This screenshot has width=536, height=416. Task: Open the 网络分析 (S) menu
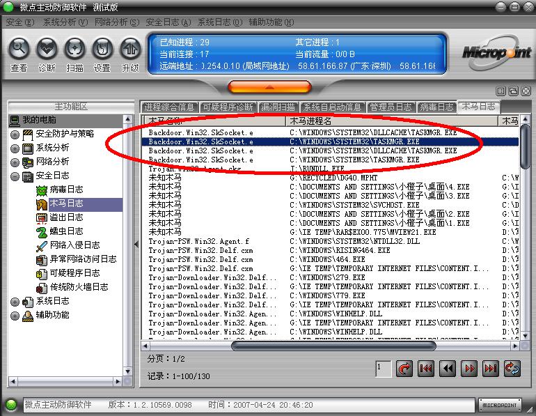117,22
